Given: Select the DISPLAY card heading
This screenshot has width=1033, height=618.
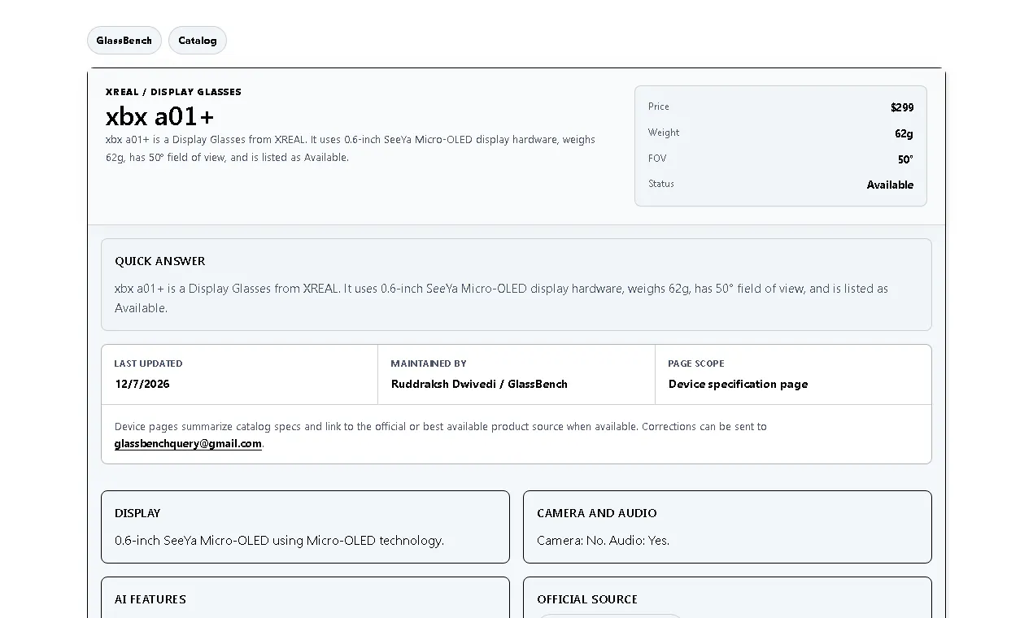Looking at the screenshot, I should pyautogui.click(x=137, y=513).
